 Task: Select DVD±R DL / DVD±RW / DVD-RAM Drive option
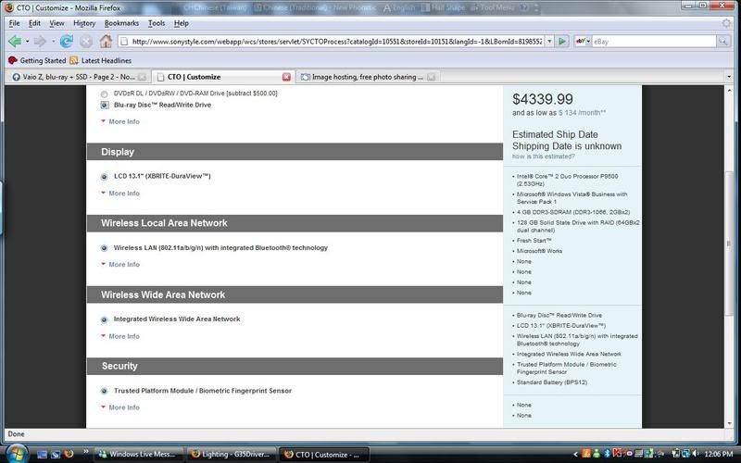point(104,94)
